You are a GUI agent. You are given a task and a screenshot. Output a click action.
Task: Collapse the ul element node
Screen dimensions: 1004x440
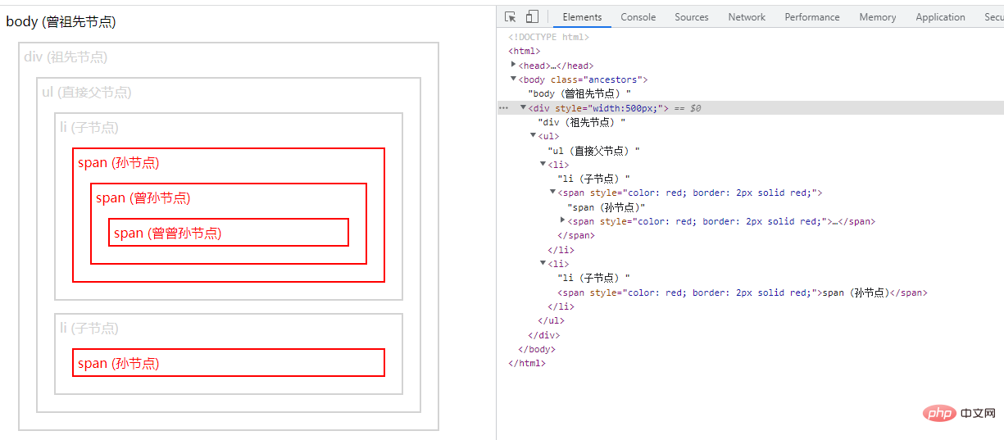pyautogui.click(x=534, y=136)
